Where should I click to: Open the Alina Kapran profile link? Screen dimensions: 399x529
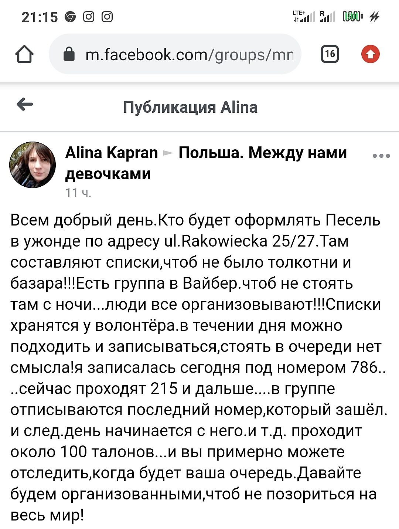pos(112,153)
